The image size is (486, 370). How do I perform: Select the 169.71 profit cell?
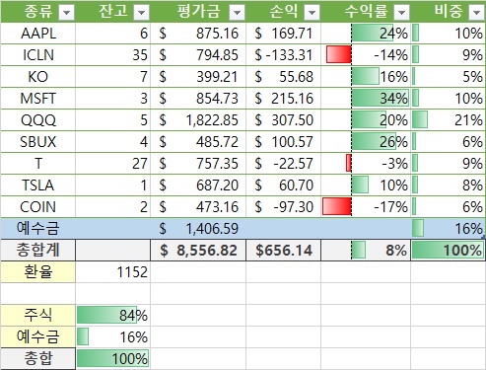(284, 34)
